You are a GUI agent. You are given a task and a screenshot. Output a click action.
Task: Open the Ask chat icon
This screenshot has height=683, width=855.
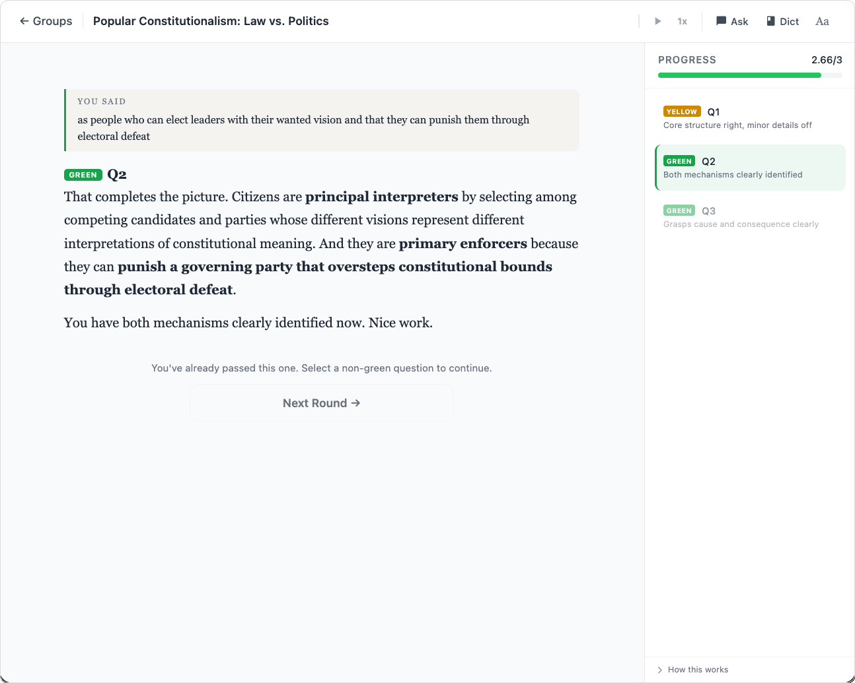(x=732, y=21)
